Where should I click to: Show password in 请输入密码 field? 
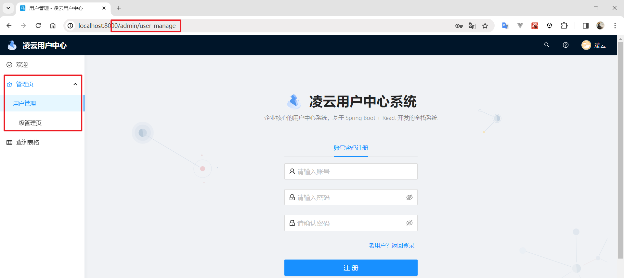point(409,197)
